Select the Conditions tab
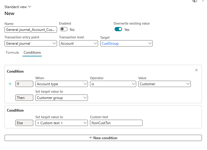207x150 pixels. 32,52
